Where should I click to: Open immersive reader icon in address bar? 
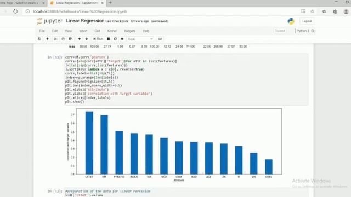(x=303, y=11)
